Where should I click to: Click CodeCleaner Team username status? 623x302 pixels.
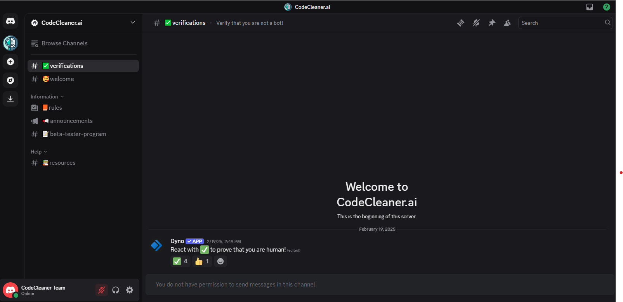click(43, 290)
